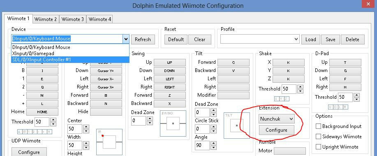Increase IR Width with up arrow
The width and height of the screenshot is (377, 156).
(x=86, y=143)
